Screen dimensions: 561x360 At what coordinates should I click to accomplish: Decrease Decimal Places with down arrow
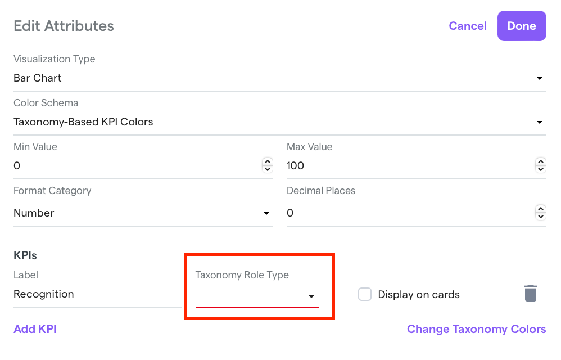point(541,216)
